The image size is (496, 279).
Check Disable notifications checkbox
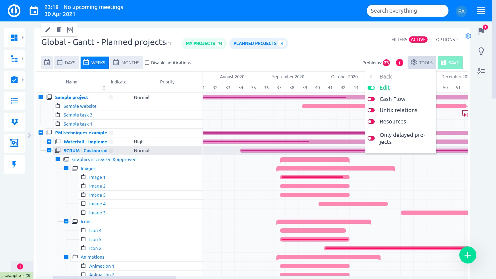click(147, 63)
